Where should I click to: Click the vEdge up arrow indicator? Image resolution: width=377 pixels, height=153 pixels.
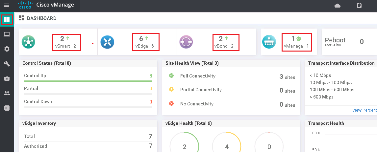click(x=147, y=38)
